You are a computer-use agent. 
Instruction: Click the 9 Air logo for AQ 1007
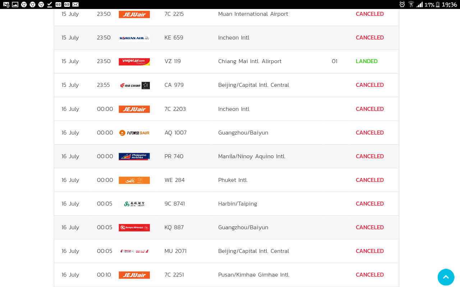[134, 133]
